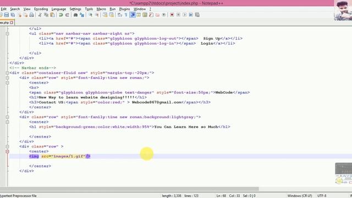Click the 'length : 3,336' status bar entry
This screenshot has height=198, width=352.
pyautogui.click(x=172, y=196)
